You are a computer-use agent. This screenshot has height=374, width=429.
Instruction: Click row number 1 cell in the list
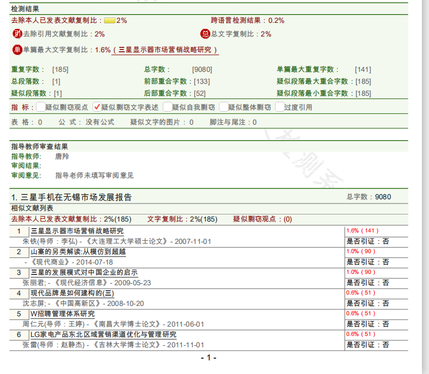[19, 231]
